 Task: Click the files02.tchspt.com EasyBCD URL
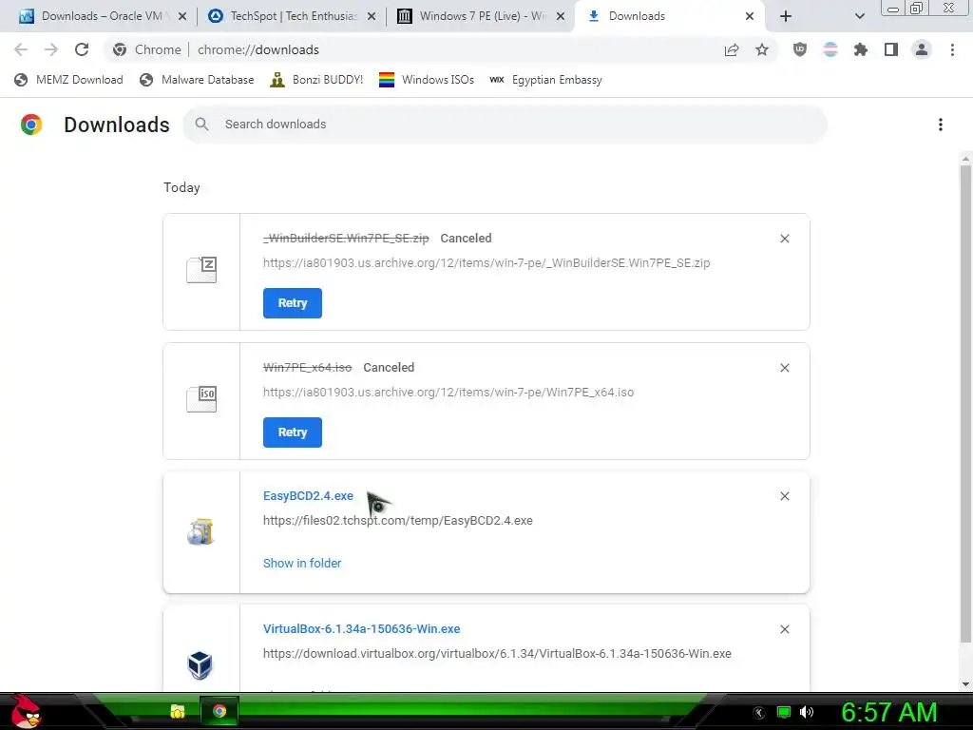pos(398,520)
